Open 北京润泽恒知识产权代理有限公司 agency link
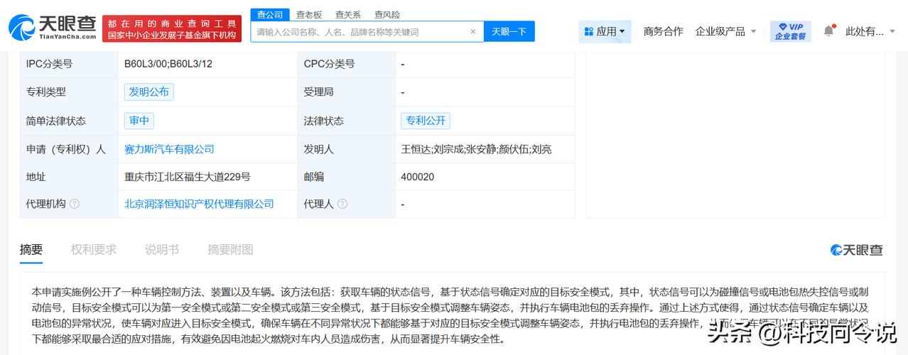908x355 pixels. [199, 204]
